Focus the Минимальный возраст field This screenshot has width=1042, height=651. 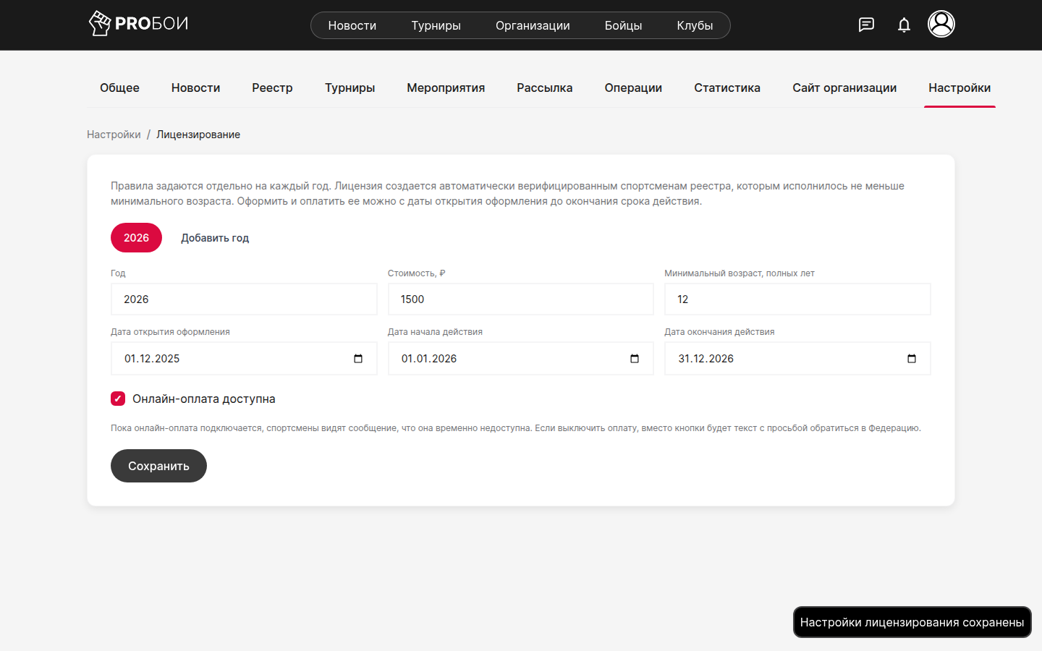click(x=797, y=299)
